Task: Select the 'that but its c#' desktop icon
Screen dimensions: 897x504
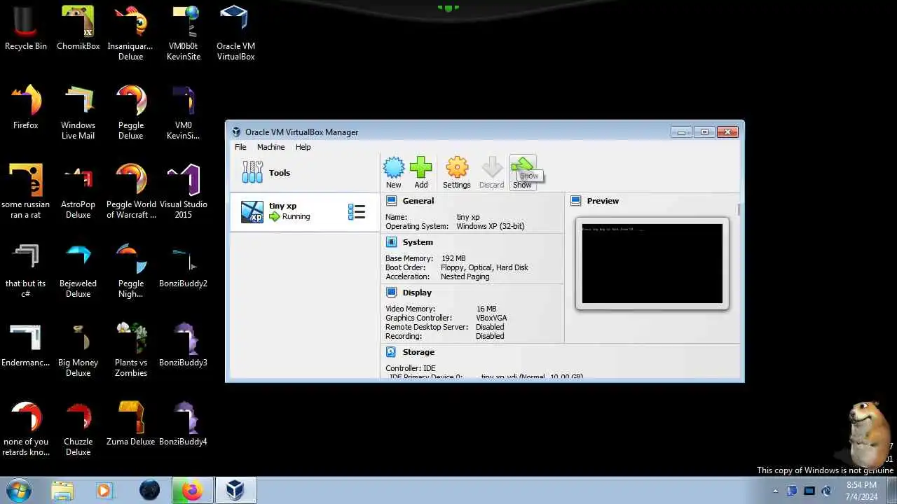Action: (x=25, y=271)
